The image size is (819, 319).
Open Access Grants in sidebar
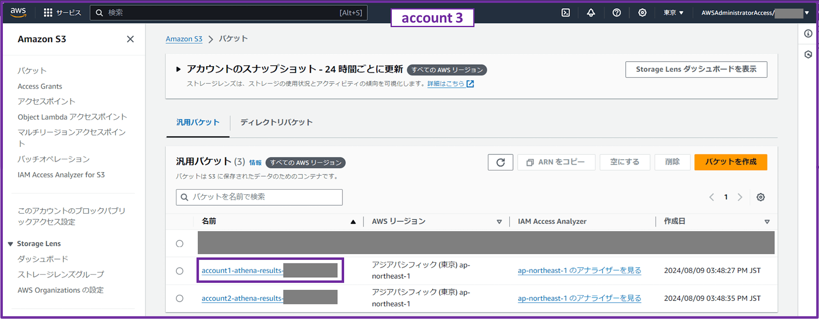pyautogui.click(x=40, y=86)
